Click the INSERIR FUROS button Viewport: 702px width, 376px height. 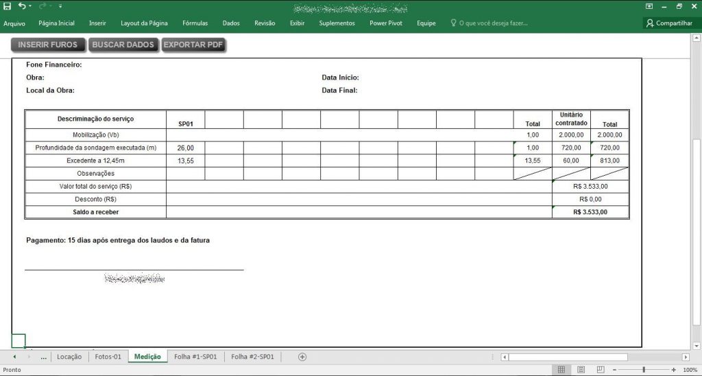(x=47, y=45)
